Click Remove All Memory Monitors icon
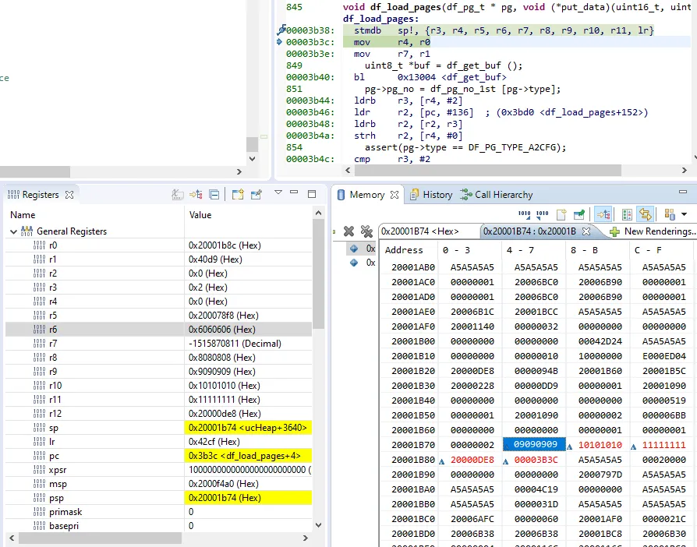The width and height of the screenshot is (697, 547). pos(366,231)
